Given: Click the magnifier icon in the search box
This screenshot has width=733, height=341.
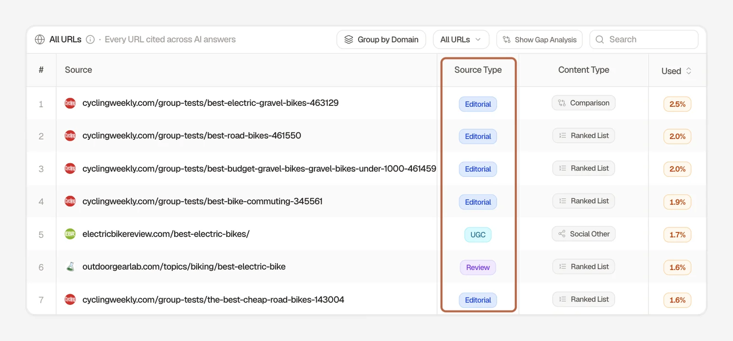Looking at the screenshot, I should pos(600,39).
